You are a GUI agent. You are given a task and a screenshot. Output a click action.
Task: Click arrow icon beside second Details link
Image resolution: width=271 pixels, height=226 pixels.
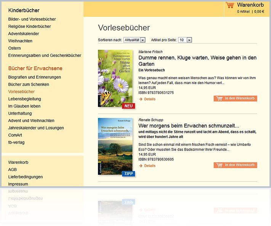(x=141, y=166)
